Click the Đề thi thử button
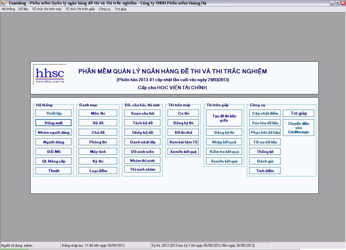 (183, 132)
